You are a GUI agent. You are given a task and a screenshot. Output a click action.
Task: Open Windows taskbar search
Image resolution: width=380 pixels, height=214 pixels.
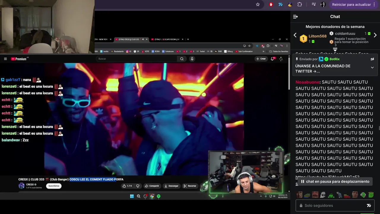139,196
